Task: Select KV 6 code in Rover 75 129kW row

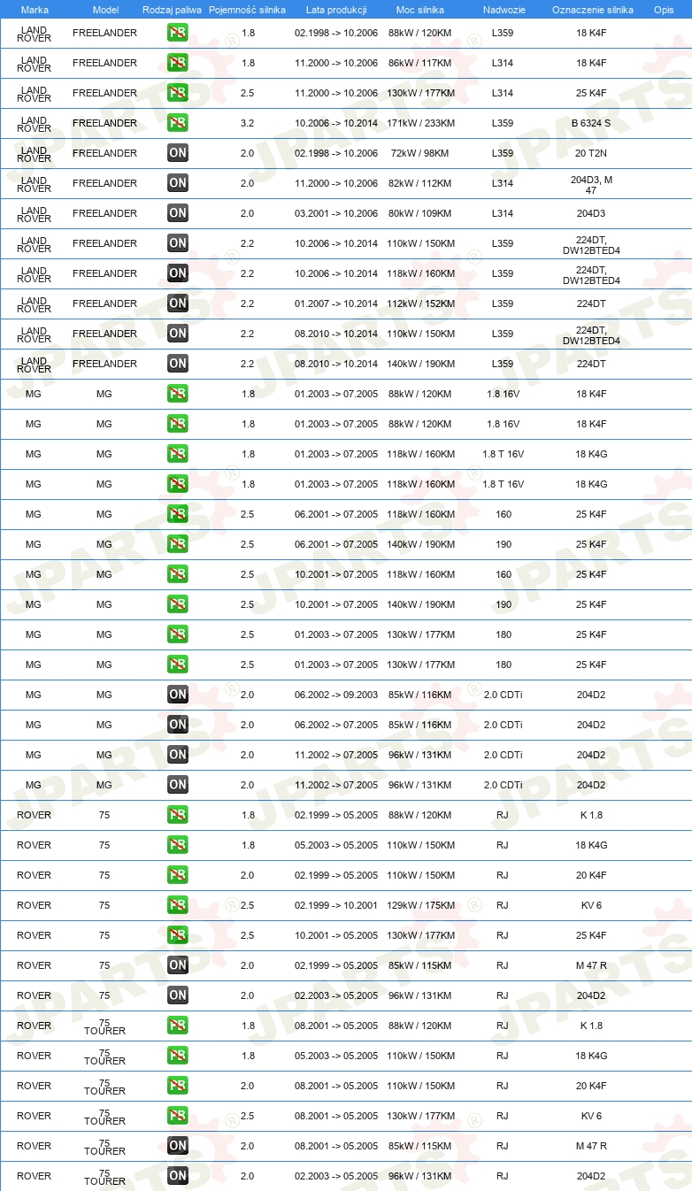Action: coord(591,905)
